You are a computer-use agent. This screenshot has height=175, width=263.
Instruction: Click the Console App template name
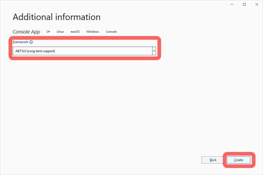[26, 32]
